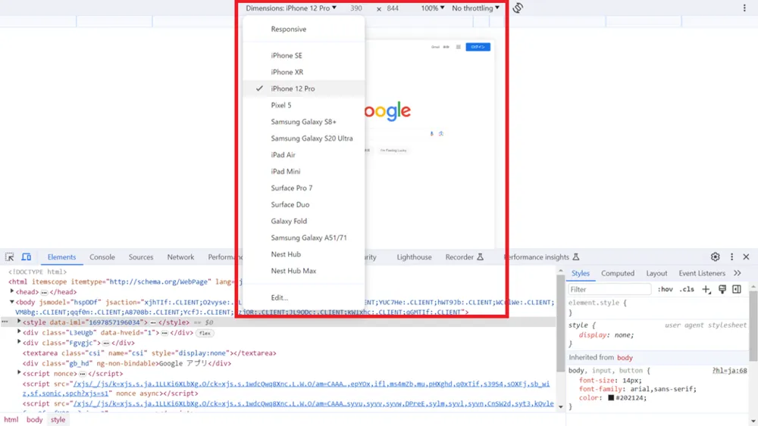Toggle the computed styles sidebar icon
The width and height of the screenshot is (758, 426).
[x=737, y=290]
